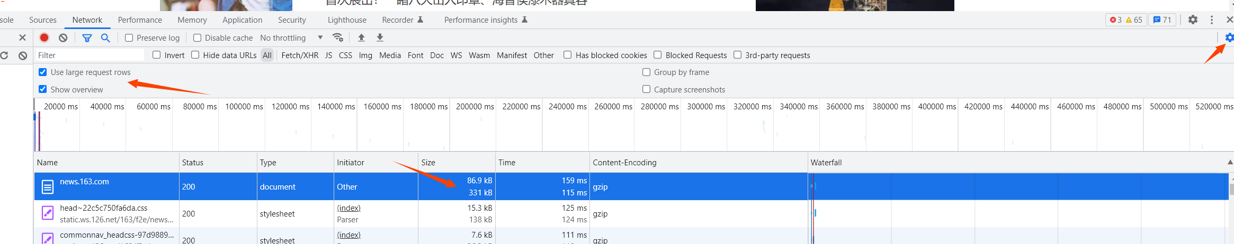Open blue network settings gear
Image resolution: width=1234 pixels, height=244 pixels.
point(1229,37)
